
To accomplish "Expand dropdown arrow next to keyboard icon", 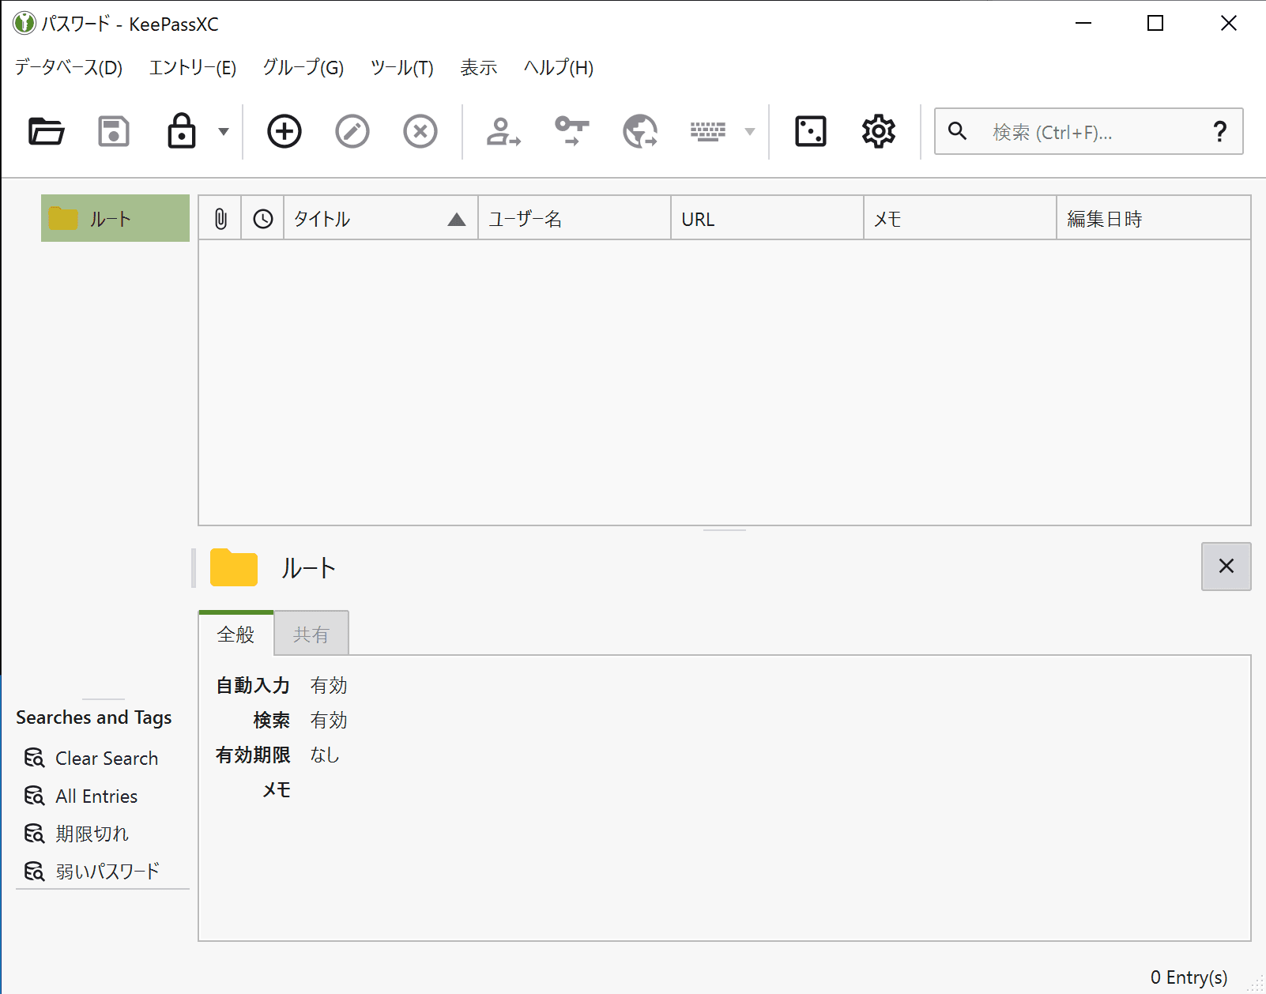I will 750,131.
